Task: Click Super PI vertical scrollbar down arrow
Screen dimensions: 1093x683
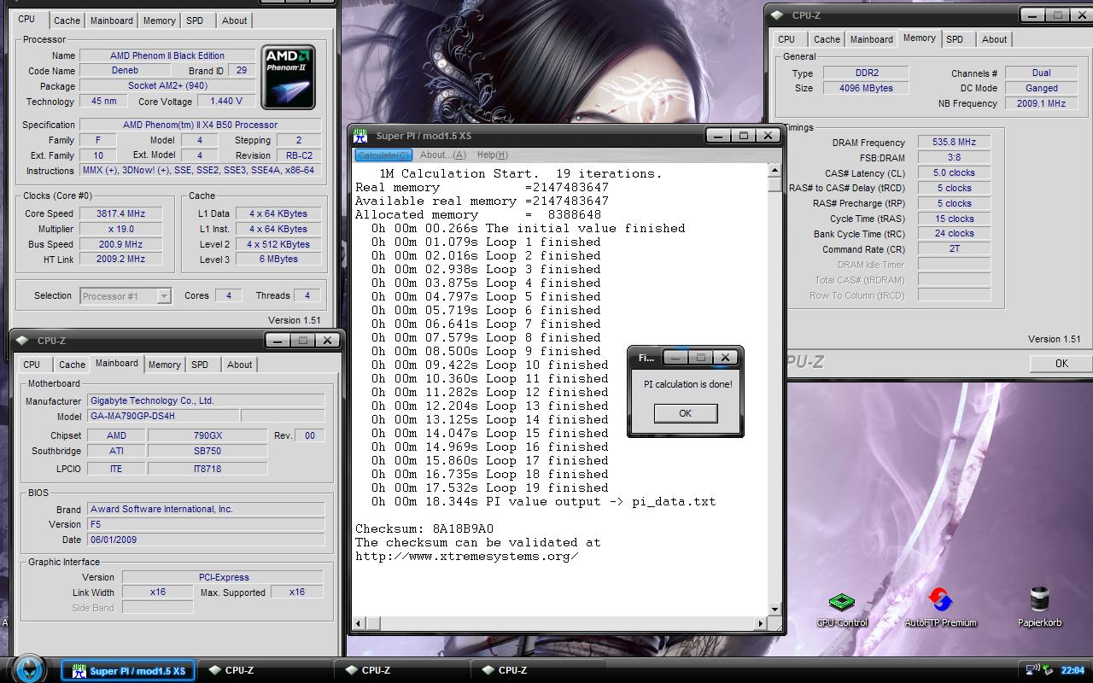Action: click(774, 610)
